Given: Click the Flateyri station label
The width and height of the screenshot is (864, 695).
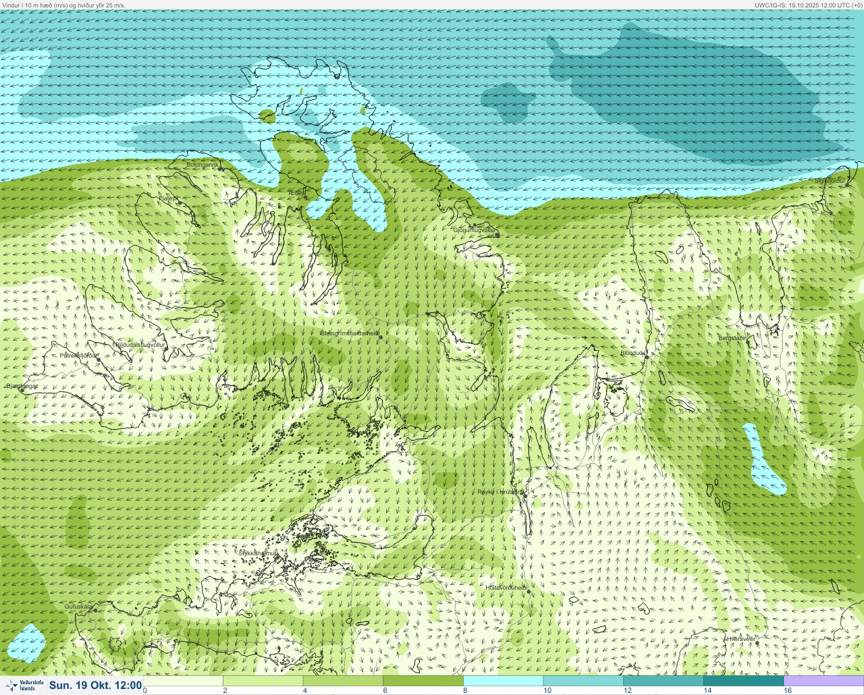Looking at the screenshot, I should (168, 198).
